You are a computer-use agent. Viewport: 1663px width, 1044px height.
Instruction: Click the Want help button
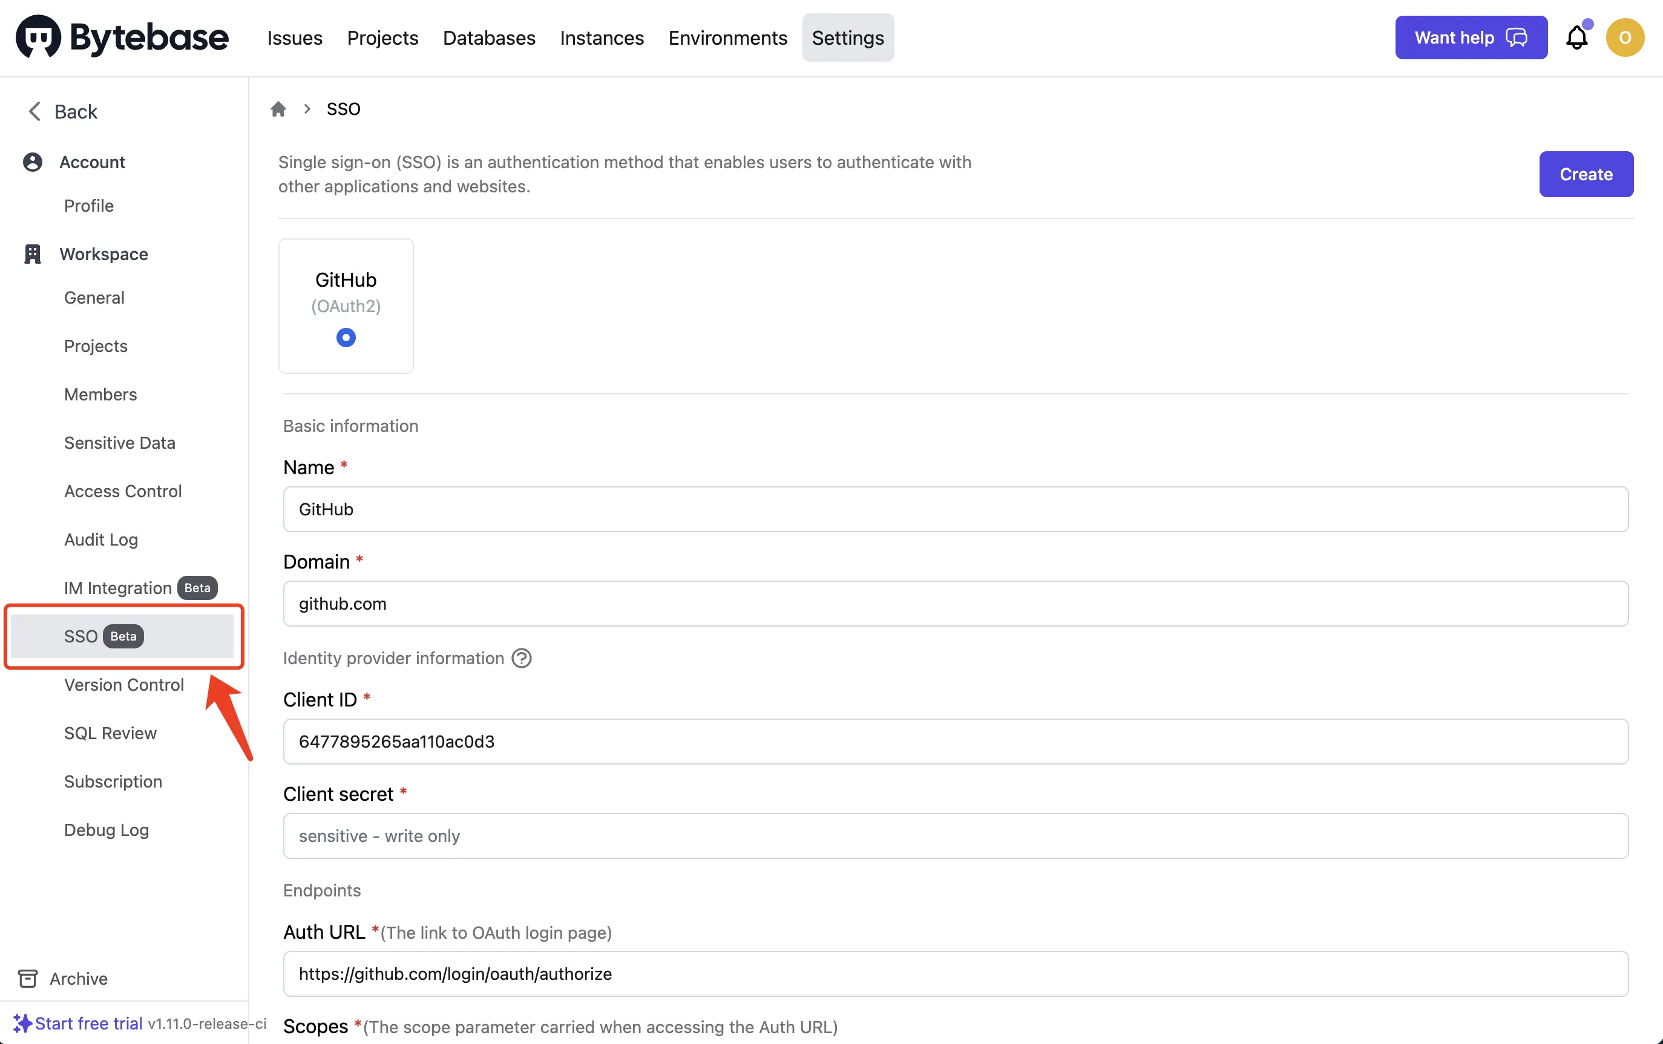(x=1471, y=38)
